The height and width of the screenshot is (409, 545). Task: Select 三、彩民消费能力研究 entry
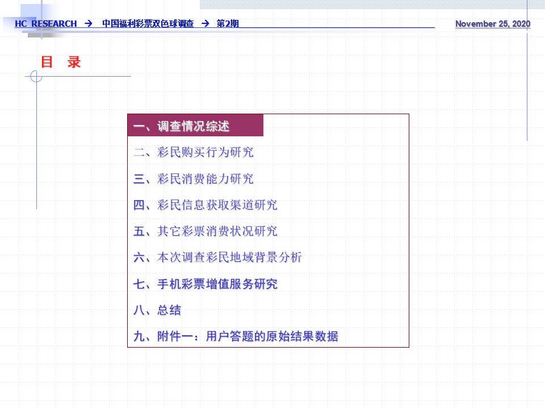(x=193, y=178)
